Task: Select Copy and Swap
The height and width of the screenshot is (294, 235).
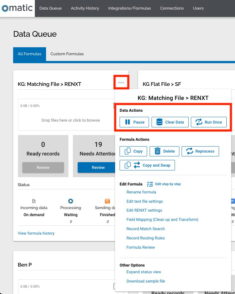Action: (147, 165)
